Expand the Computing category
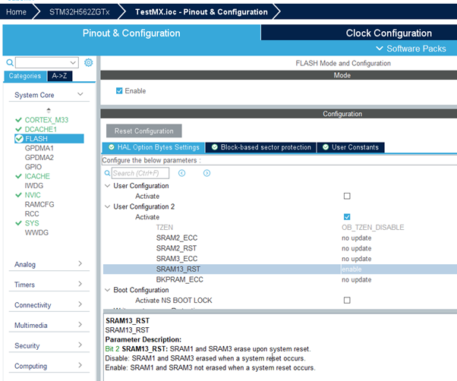Viewport: 457px width, 381px height. pos(80,365)
